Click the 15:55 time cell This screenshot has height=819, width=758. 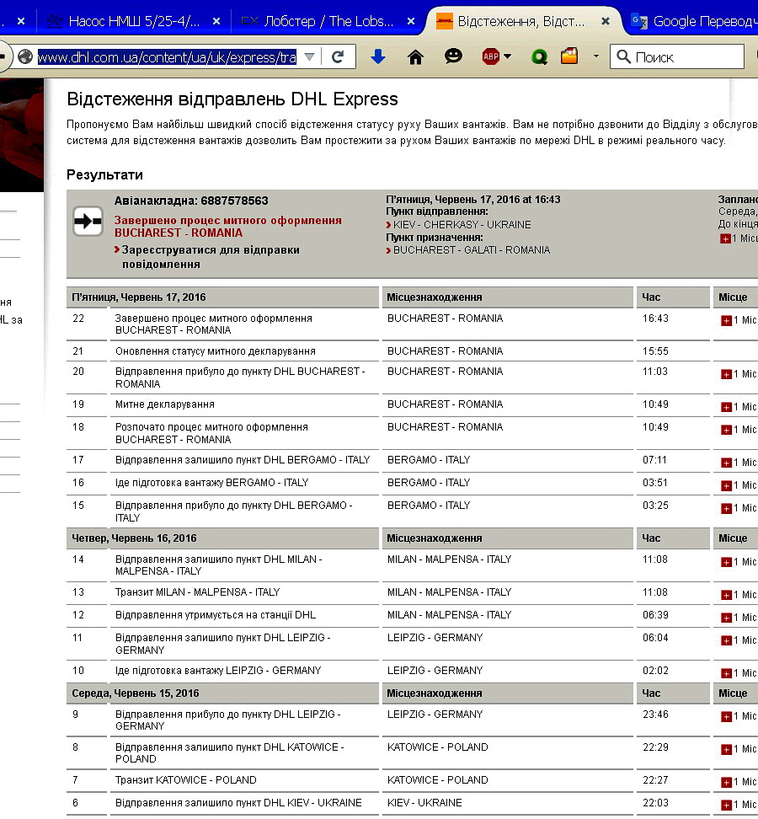tap(655, 351)
